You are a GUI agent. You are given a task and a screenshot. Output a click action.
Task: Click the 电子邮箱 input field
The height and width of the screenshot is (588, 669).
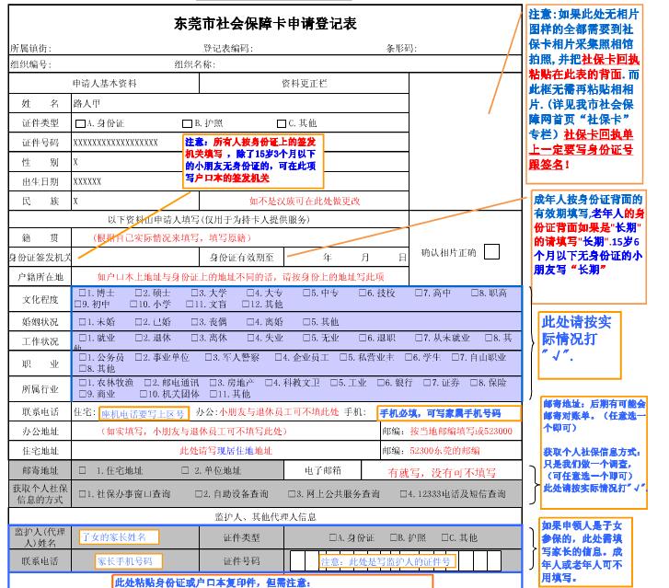(441, 470)
